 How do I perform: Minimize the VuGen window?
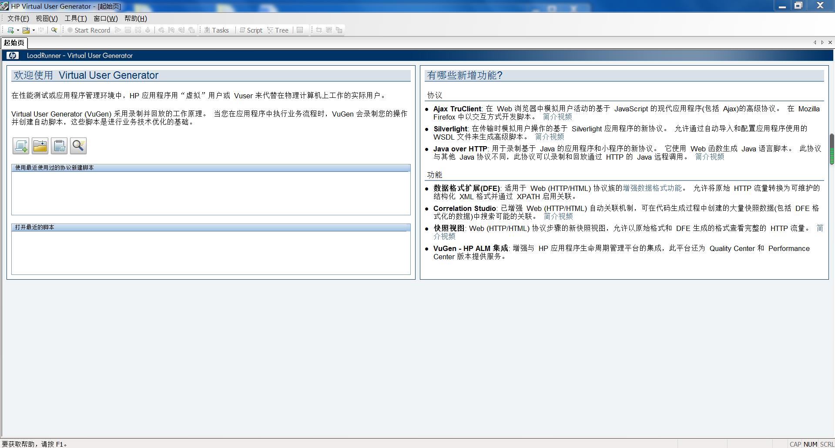click(782, 6)
